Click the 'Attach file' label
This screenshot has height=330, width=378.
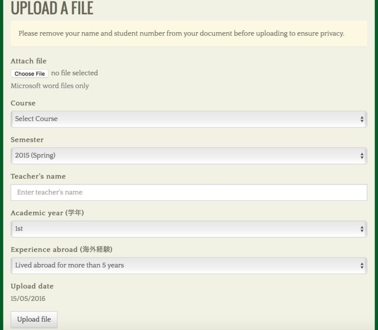point(29,61)
